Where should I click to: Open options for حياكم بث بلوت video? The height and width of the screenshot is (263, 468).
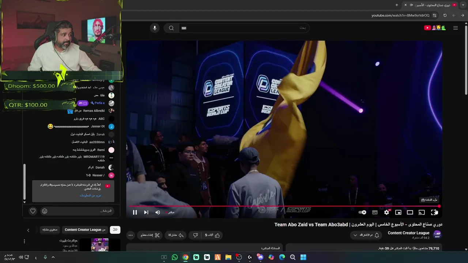point(24,241)
